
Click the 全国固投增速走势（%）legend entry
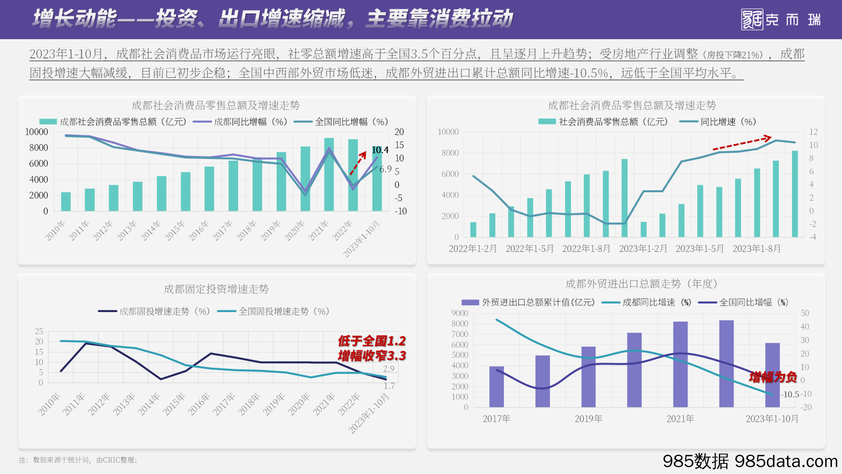(x=274, y=311)
